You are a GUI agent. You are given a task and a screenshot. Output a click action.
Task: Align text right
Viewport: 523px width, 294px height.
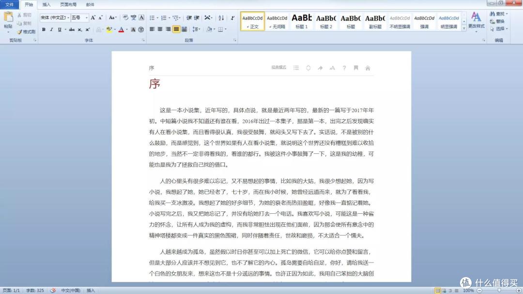[168, 29]
